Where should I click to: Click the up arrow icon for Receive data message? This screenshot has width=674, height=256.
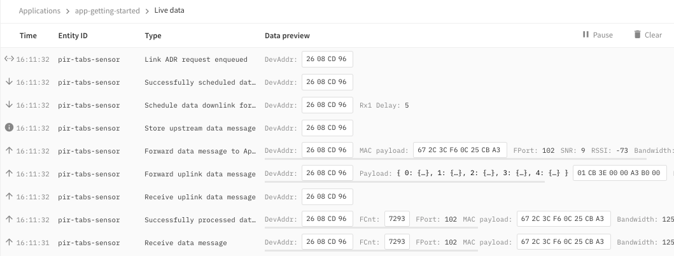[9, 243]
